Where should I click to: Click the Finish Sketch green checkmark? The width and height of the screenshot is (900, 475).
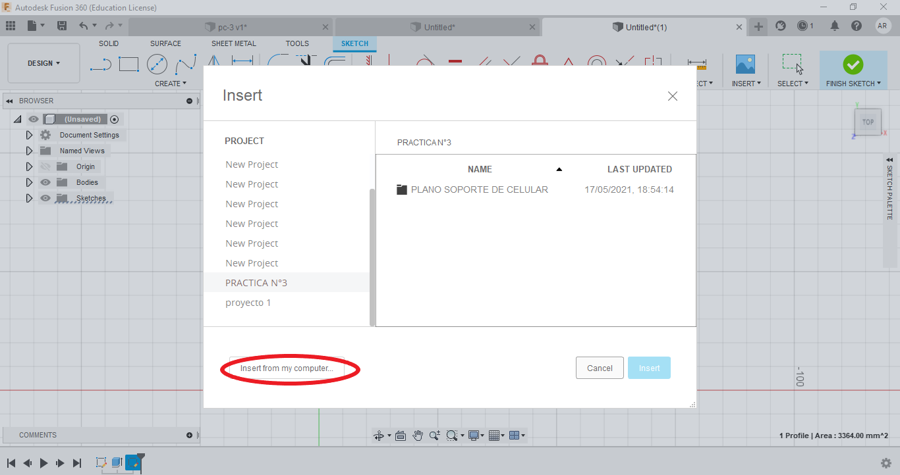(853, 64)
